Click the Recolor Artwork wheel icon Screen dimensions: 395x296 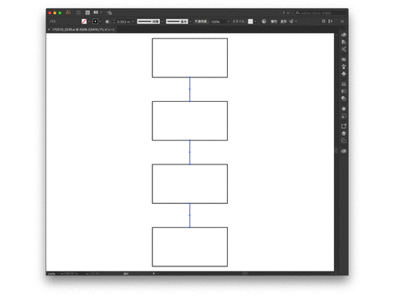(x=264, y=21)
